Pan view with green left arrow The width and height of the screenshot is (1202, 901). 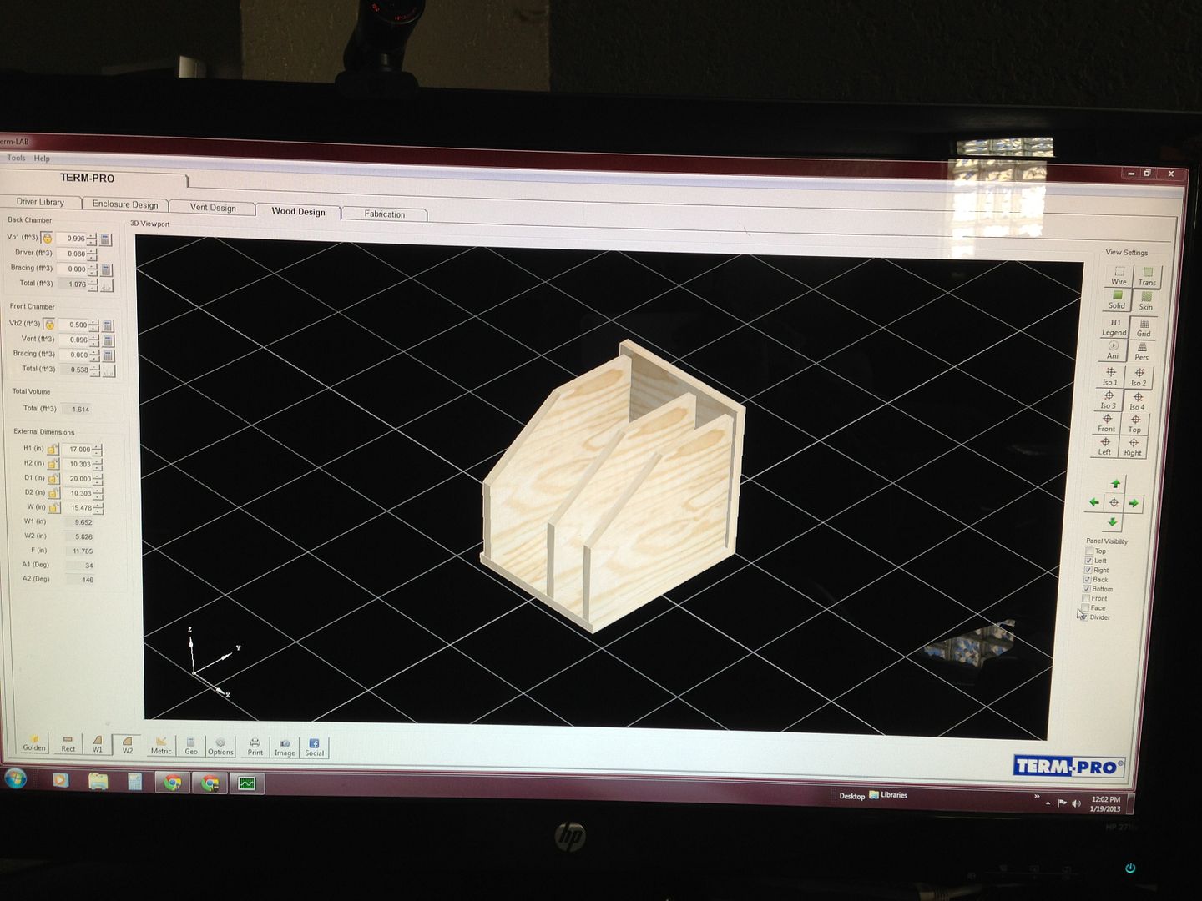point(1094,502)
